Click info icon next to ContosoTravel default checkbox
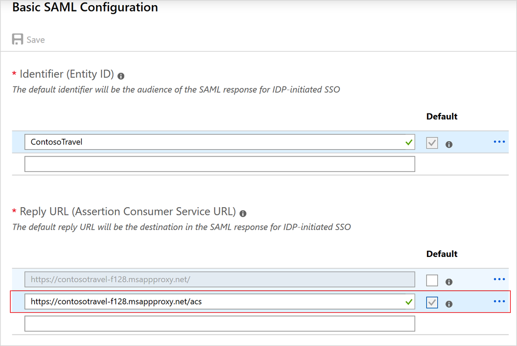Viewport: 517px width, 346px height. click(449, 145)
